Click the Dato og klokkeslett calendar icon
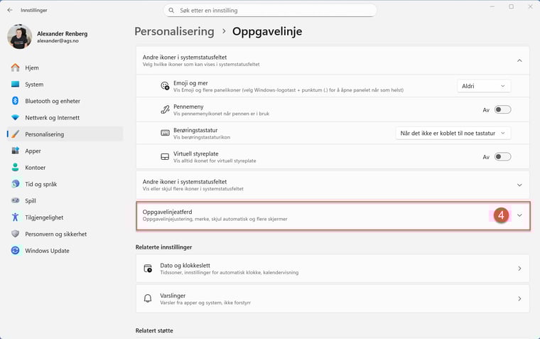 [x=148, y=269]
